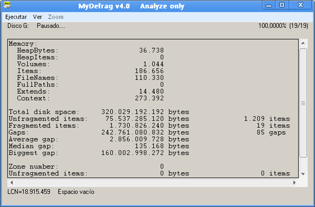This screenshot has width=315, height=207.
Task: Click the Context value 273.392
Action: pos(149,98)
